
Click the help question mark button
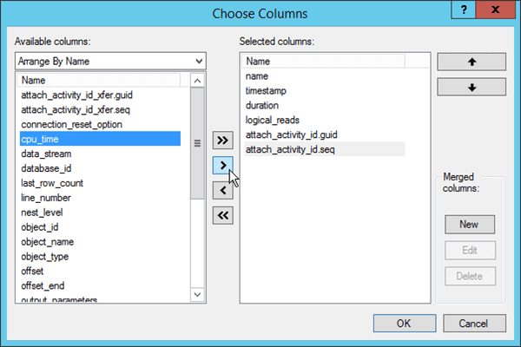tap(465, 10)
